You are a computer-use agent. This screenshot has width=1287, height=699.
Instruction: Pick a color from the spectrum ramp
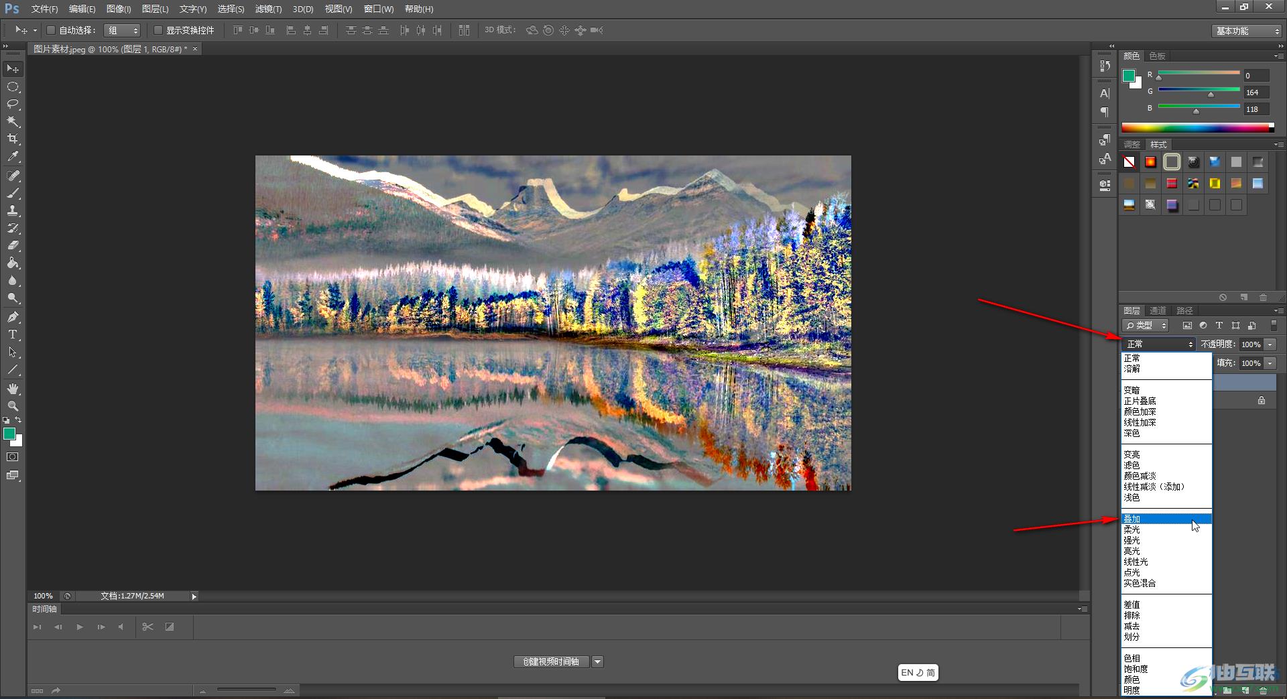[x=1197, y=127]
